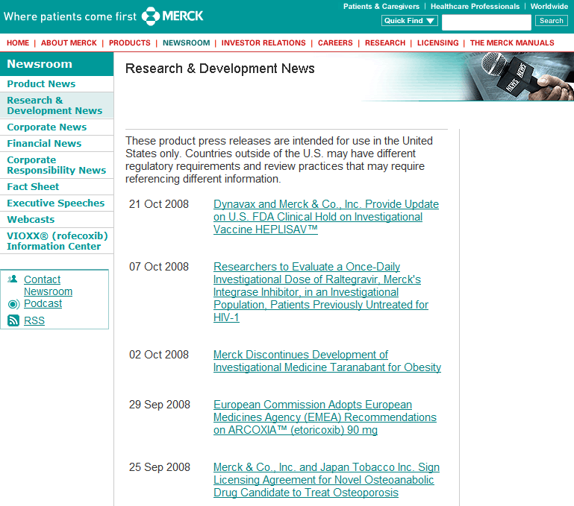The image size is (574, 506).
Task: Open Executive Speeches in sidebar
Action: pos(57,203)
